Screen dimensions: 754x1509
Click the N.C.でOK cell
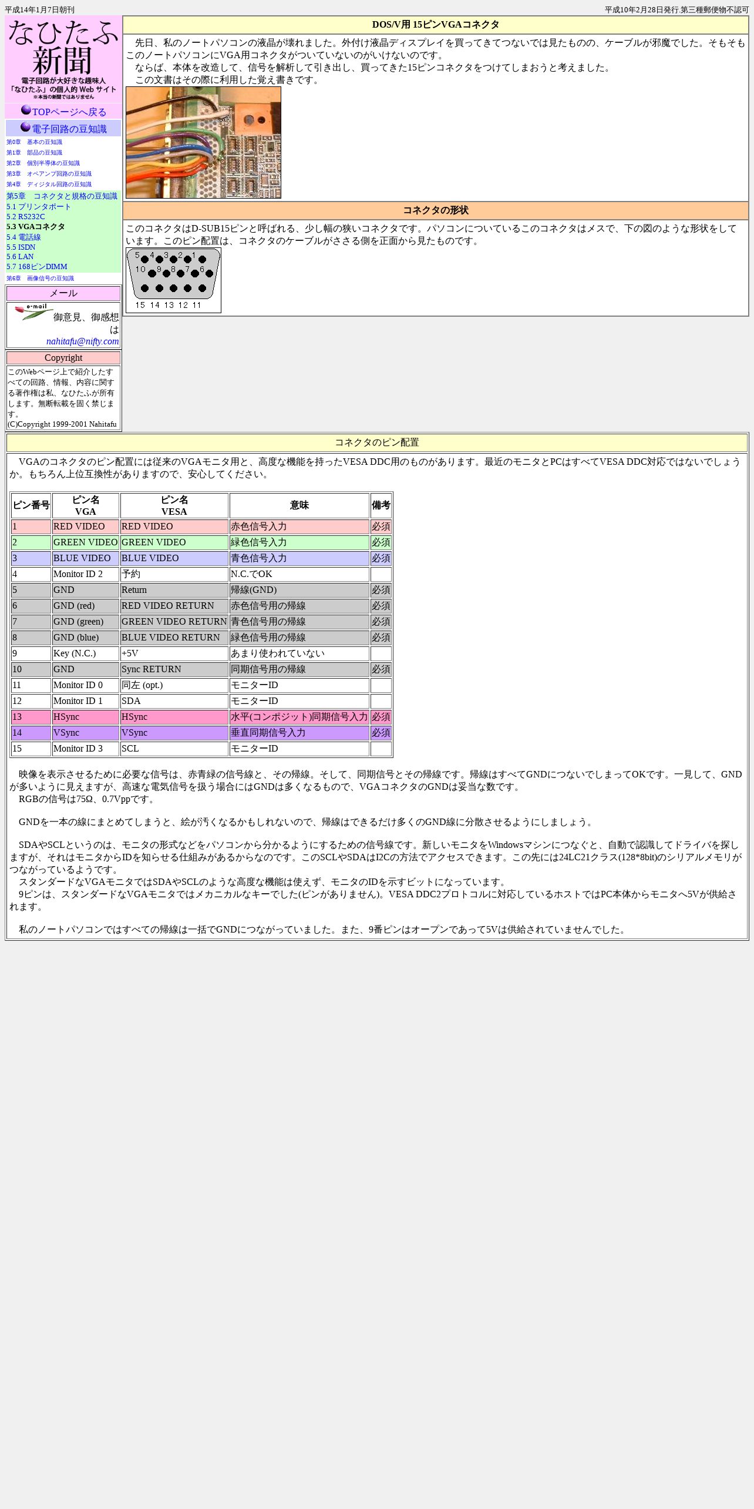coord(299,574)
